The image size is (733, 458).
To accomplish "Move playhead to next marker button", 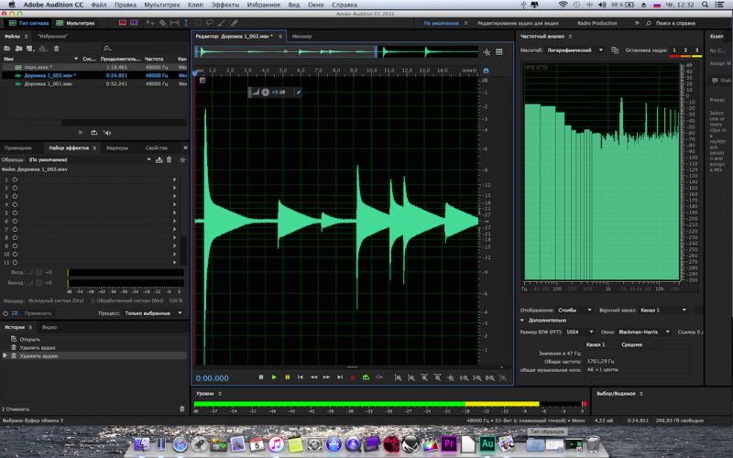I will pyautogui.click(x=340, y=377).
